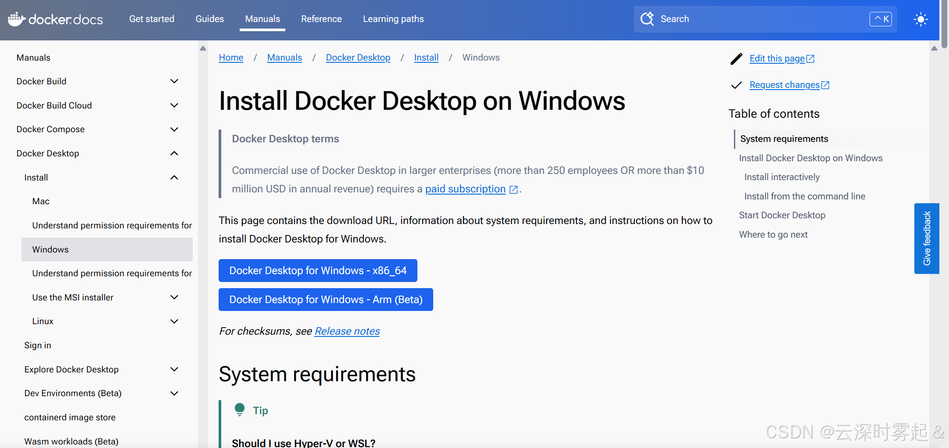Expand Dev Environments (Beta) chevron
Image resolution: width=949 pixels, height=448 pixels.
(174, 393)
